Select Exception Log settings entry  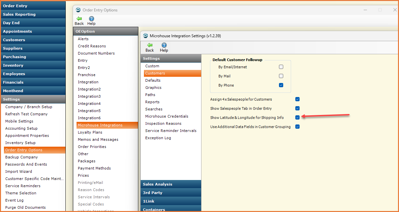click(x=158, y=138)
